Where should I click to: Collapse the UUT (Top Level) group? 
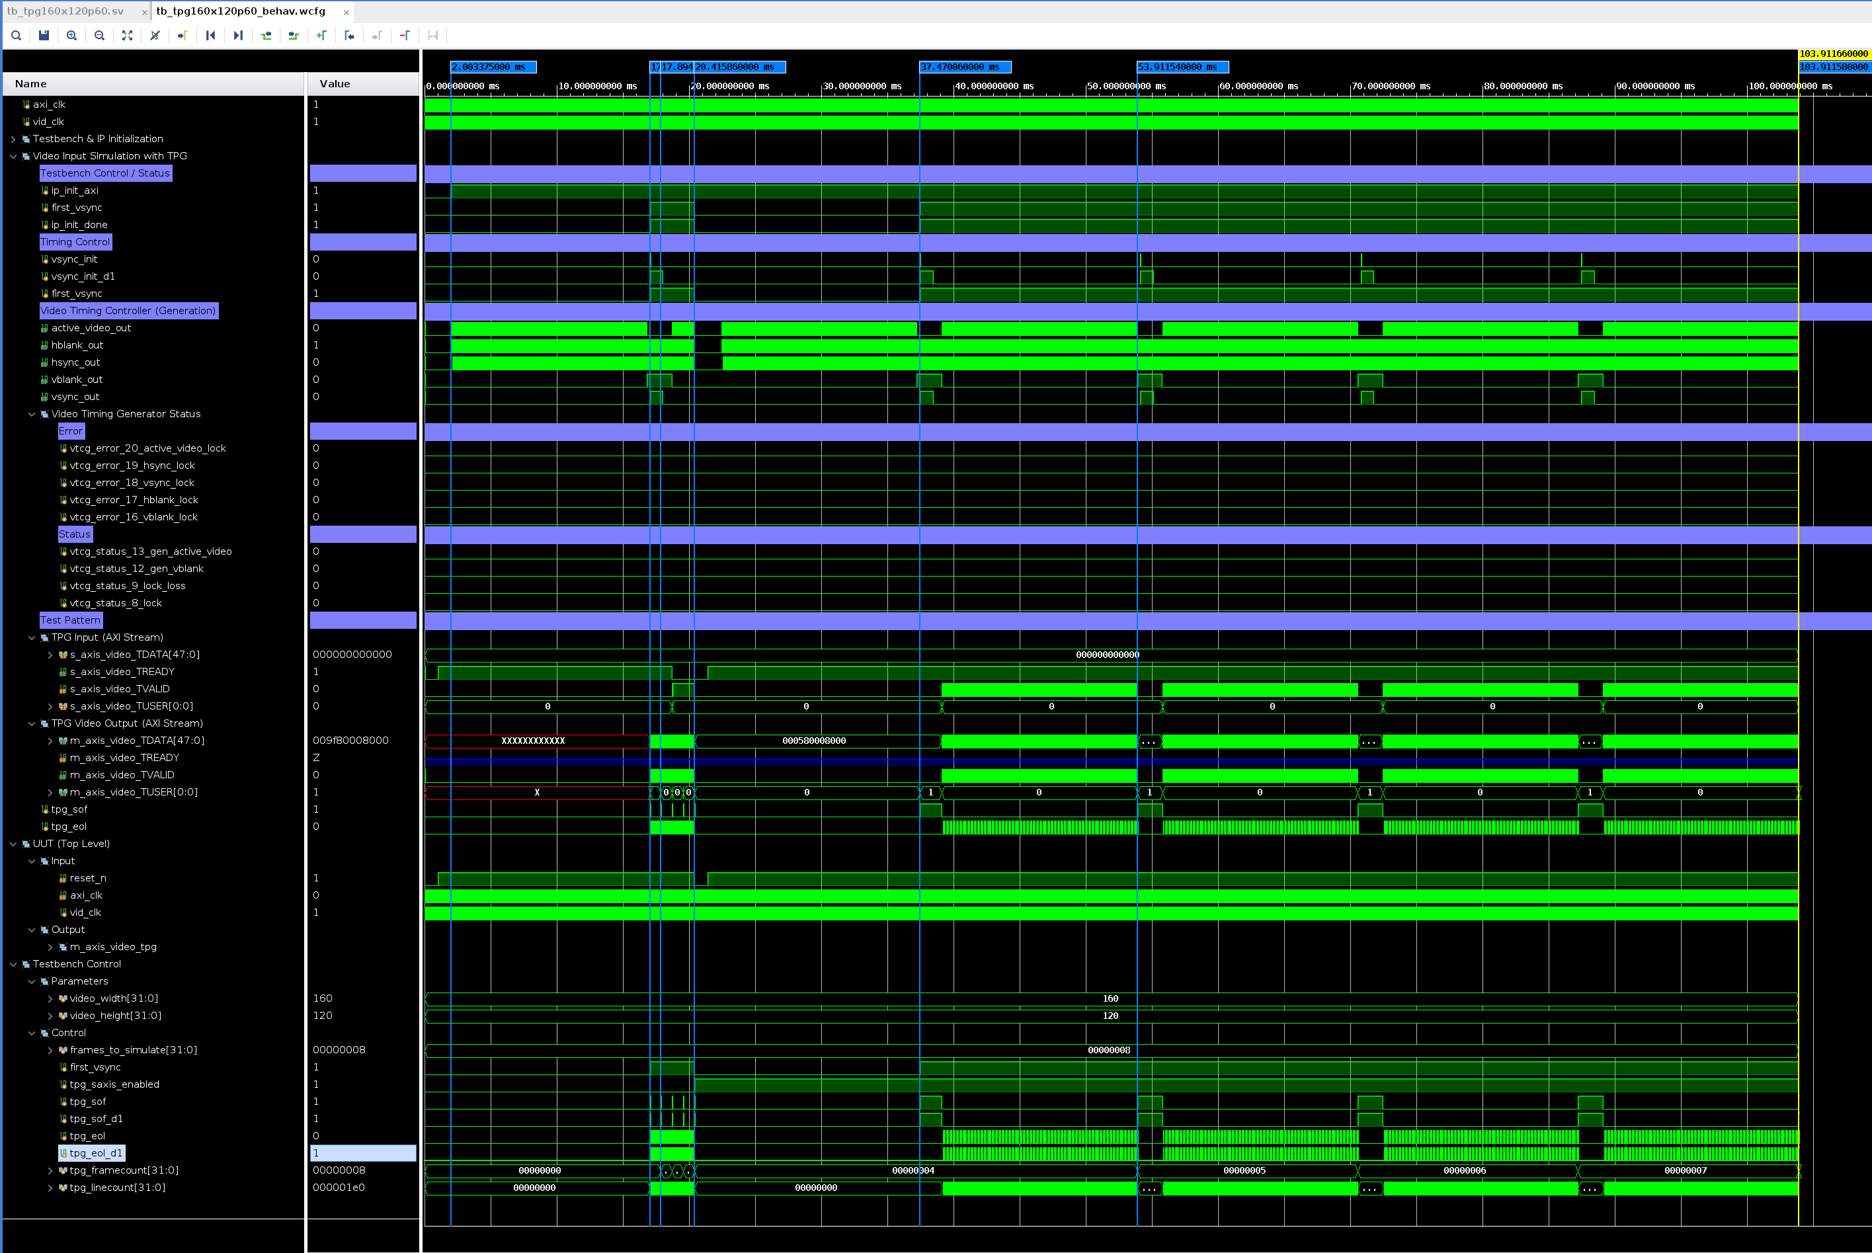pos(13,844)
